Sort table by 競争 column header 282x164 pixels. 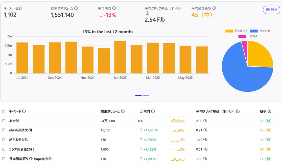click(263, 111)
